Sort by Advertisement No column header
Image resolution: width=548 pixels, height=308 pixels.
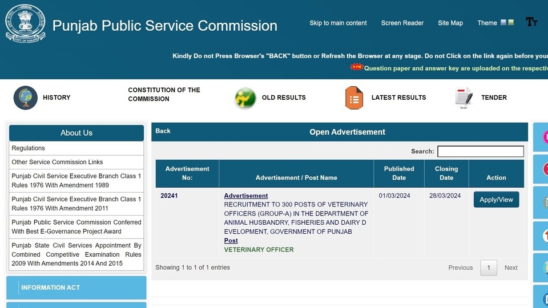[x=187, y=173]
